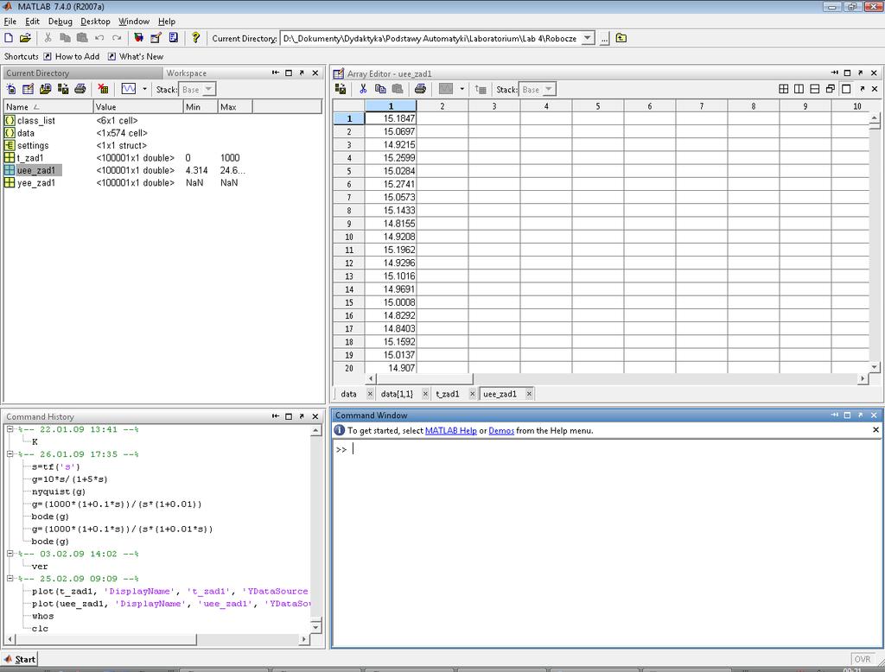Viewport: 885px width, 672px height.
Task: Maximize the Array Editor document view
Action: coord(846,89)
